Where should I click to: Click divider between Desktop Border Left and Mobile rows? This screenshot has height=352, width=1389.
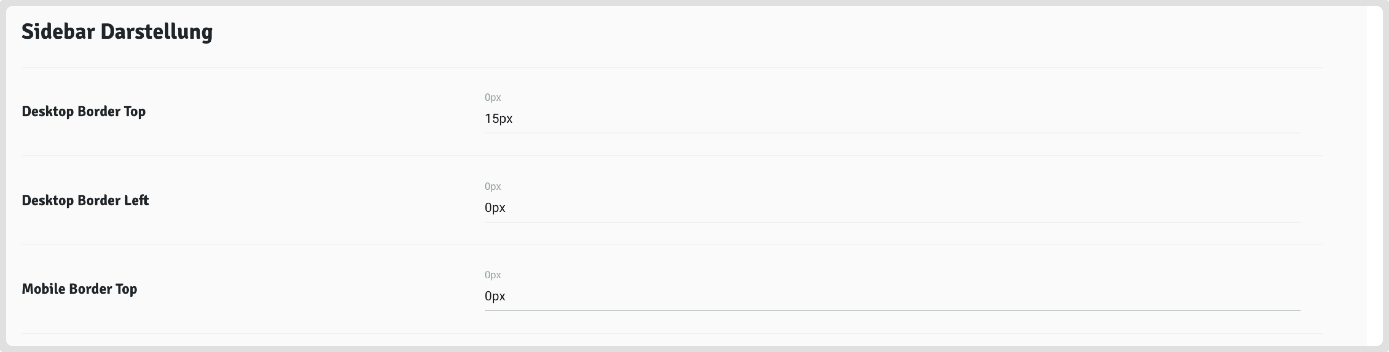671,245
